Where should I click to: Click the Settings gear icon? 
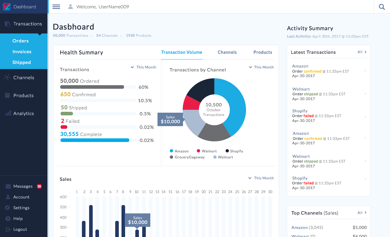[x=8, y=208]
